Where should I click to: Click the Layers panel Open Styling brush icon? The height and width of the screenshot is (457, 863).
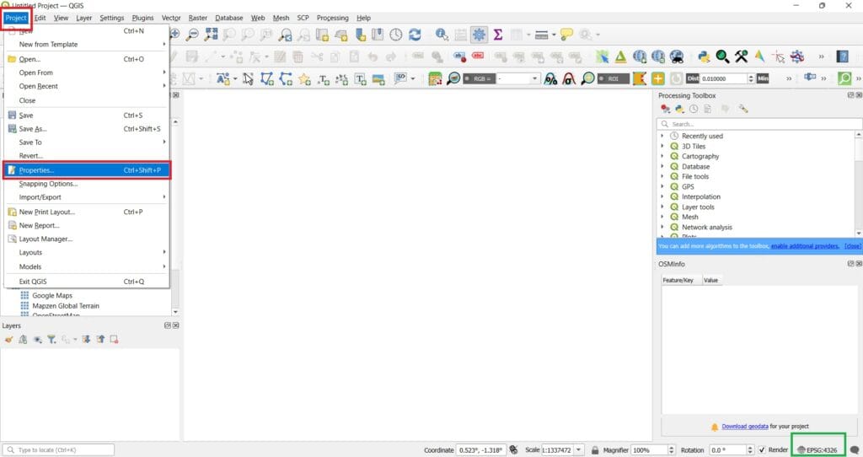pos(8,340)
